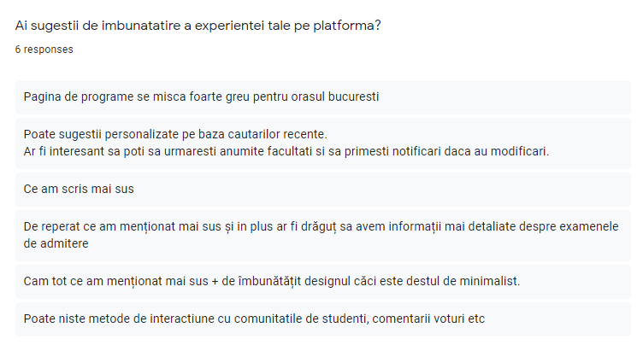Click the line starting "Ar fi interesant sa poti"

286,151
